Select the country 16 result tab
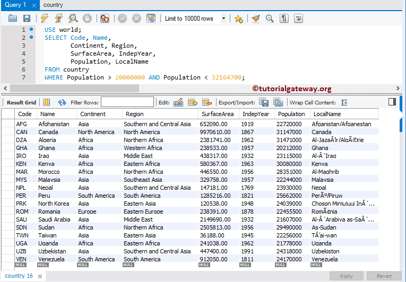 coord(19,276)
